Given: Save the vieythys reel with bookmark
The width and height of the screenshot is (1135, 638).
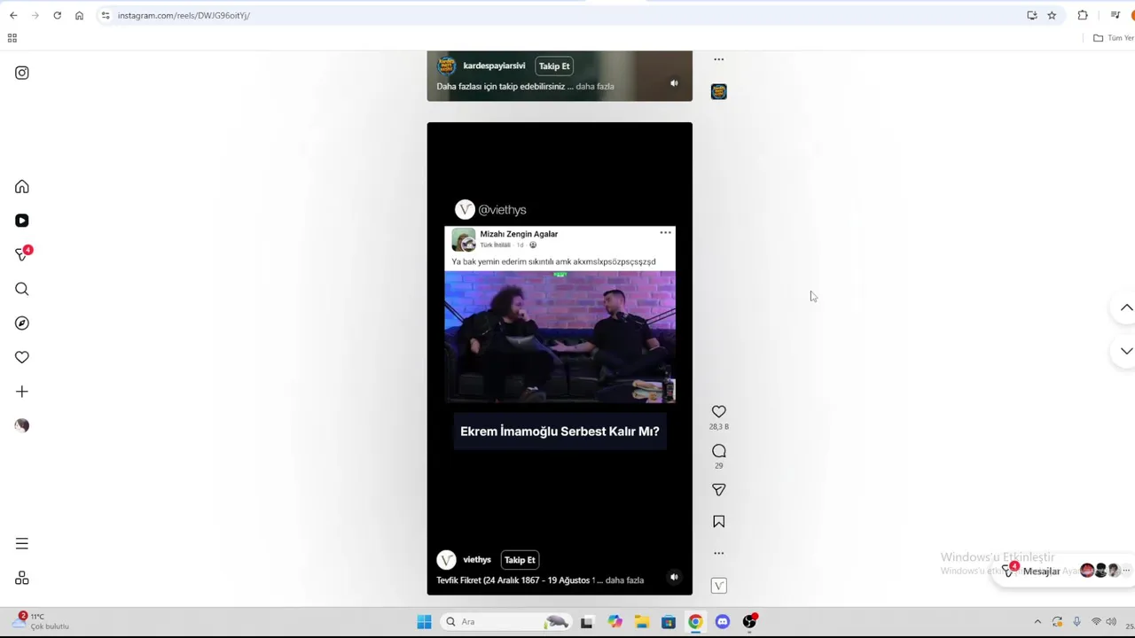Looking at the screenshot, I should pyautogui.click(x=719, y=522).
